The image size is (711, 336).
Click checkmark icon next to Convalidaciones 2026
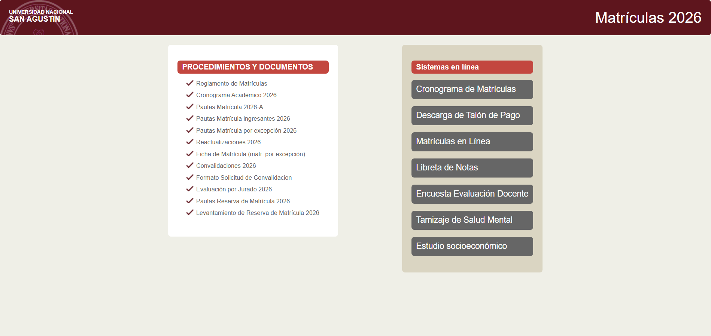click(190, 165)
